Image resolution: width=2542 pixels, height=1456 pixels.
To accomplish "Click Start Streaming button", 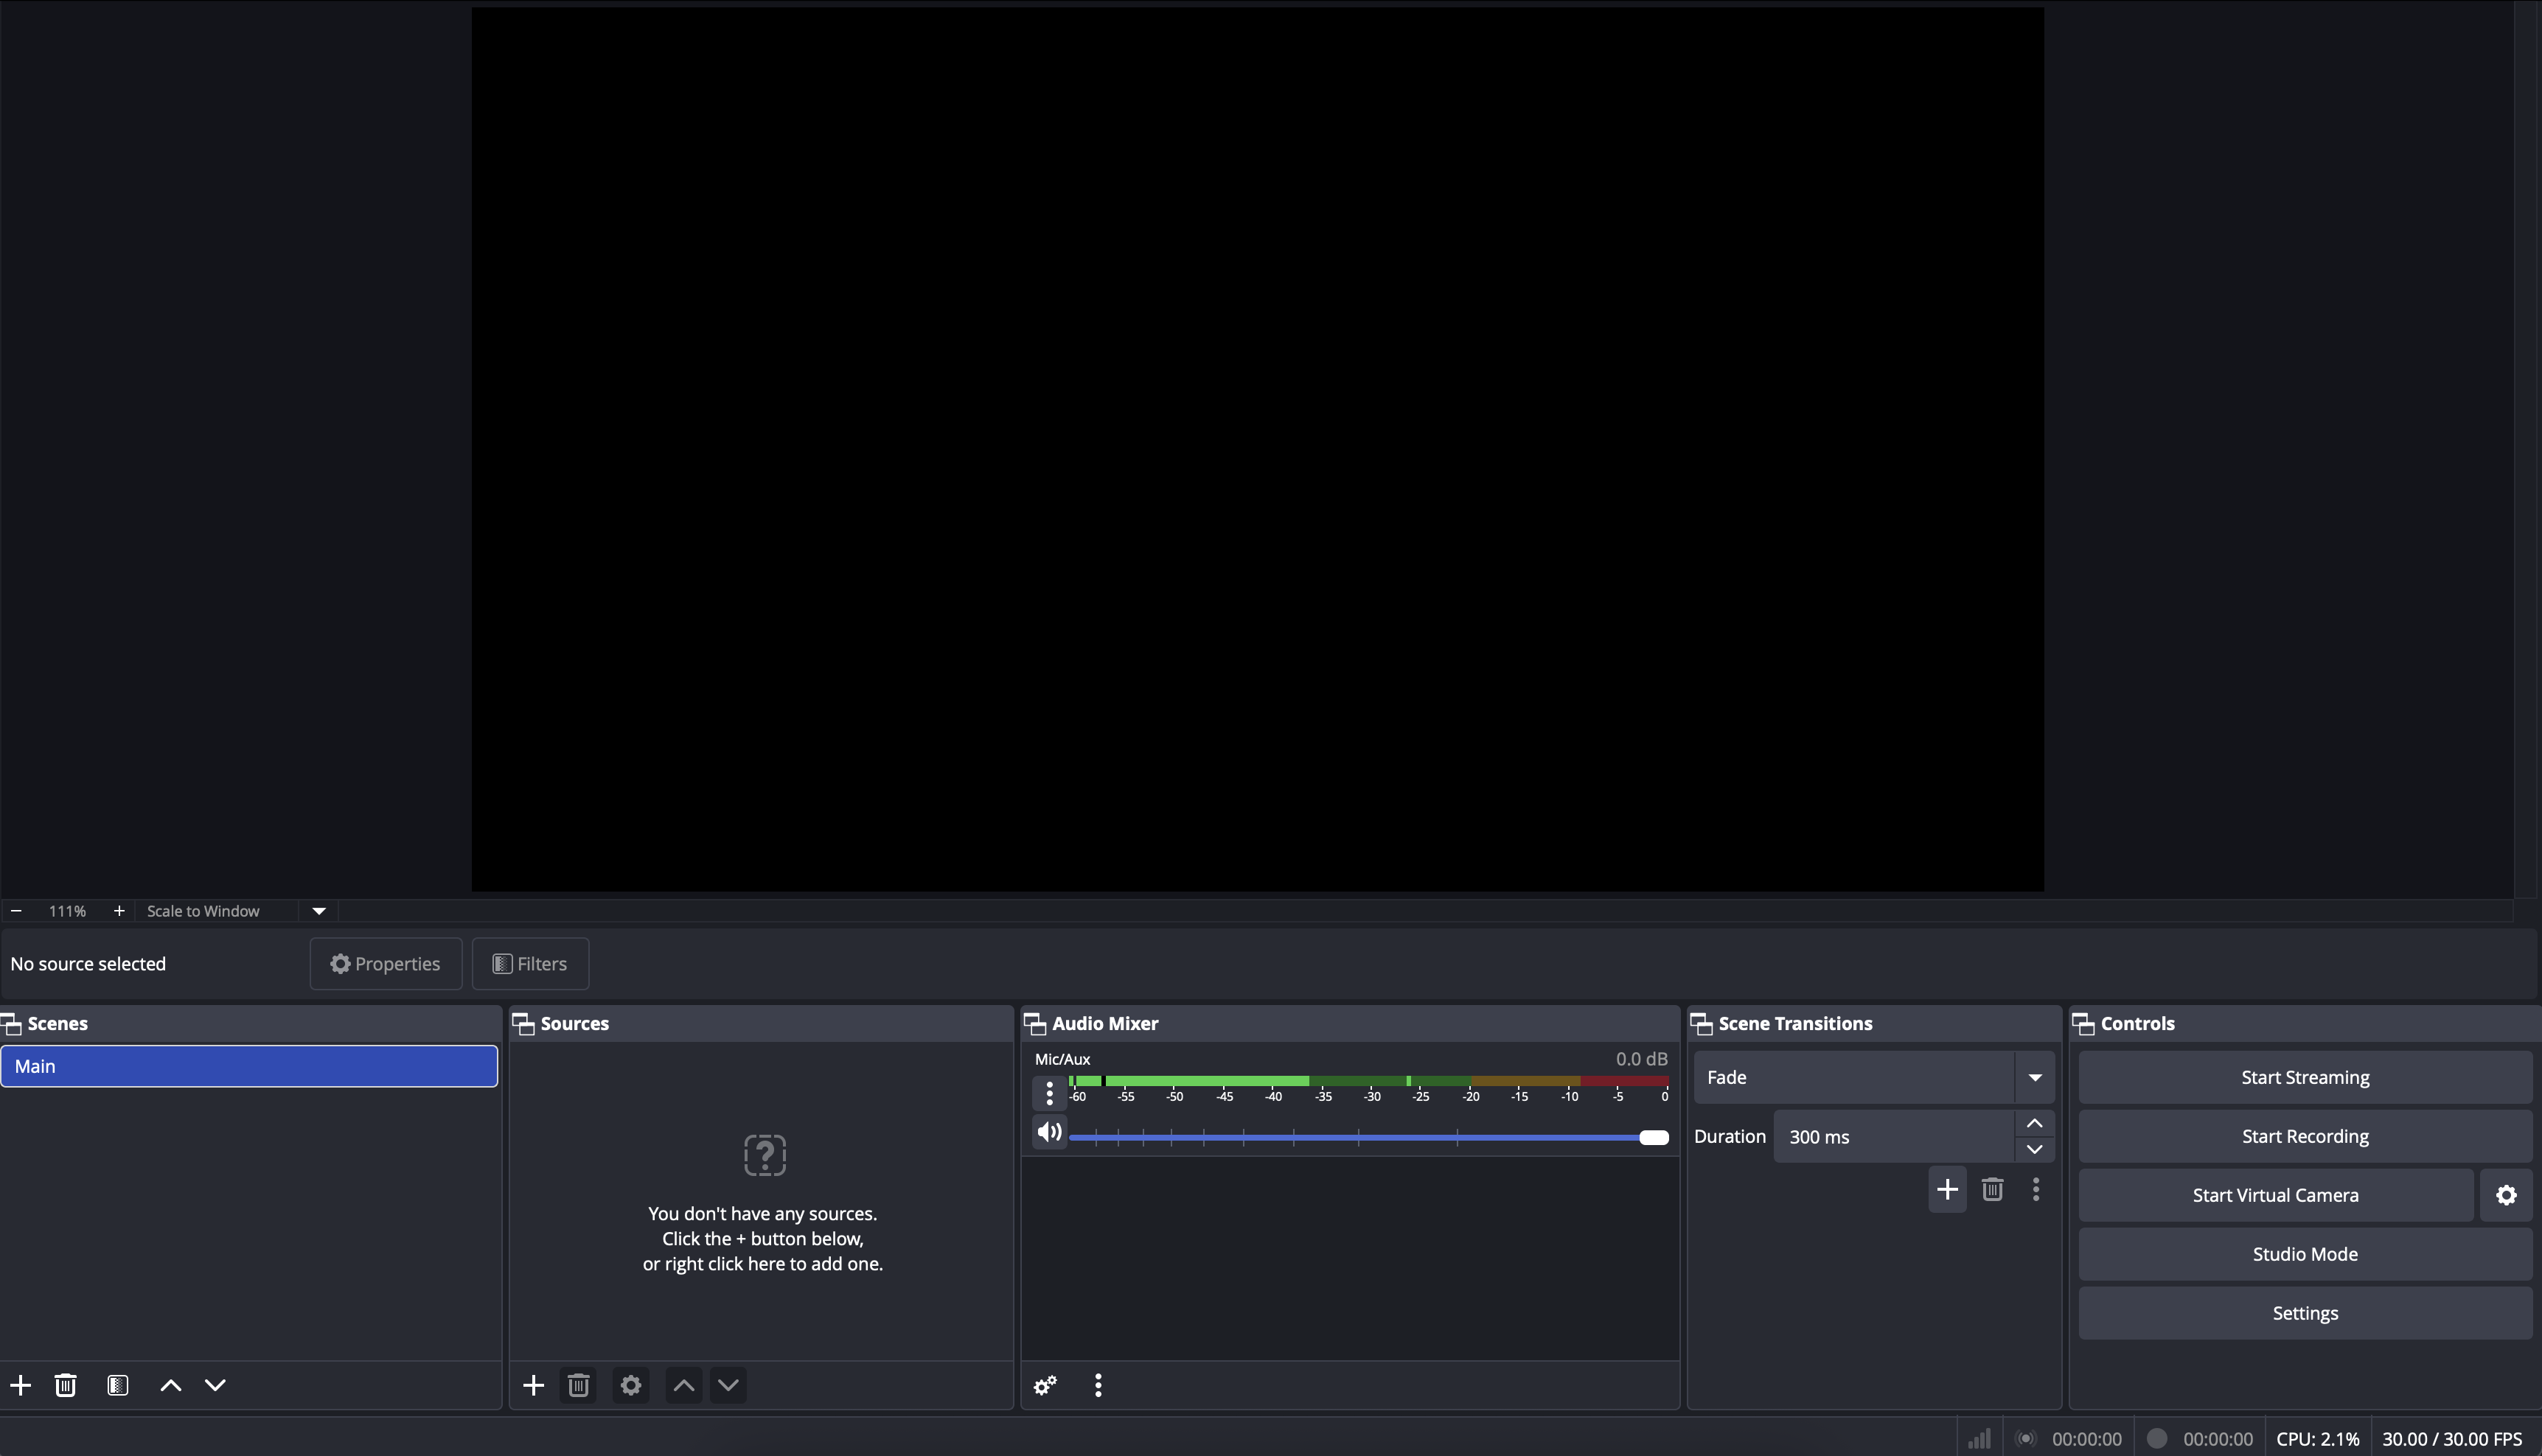I will pos(2304,1077).
